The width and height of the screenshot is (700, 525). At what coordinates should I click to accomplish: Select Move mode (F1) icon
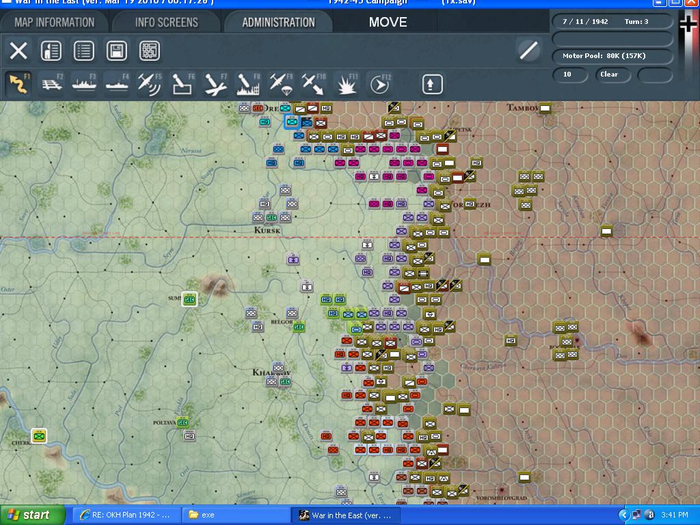coord(18,83)
